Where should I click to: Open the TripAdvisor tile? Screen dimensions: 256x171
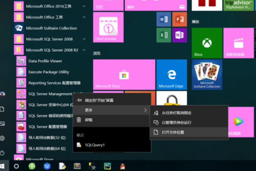coord(239,5)
